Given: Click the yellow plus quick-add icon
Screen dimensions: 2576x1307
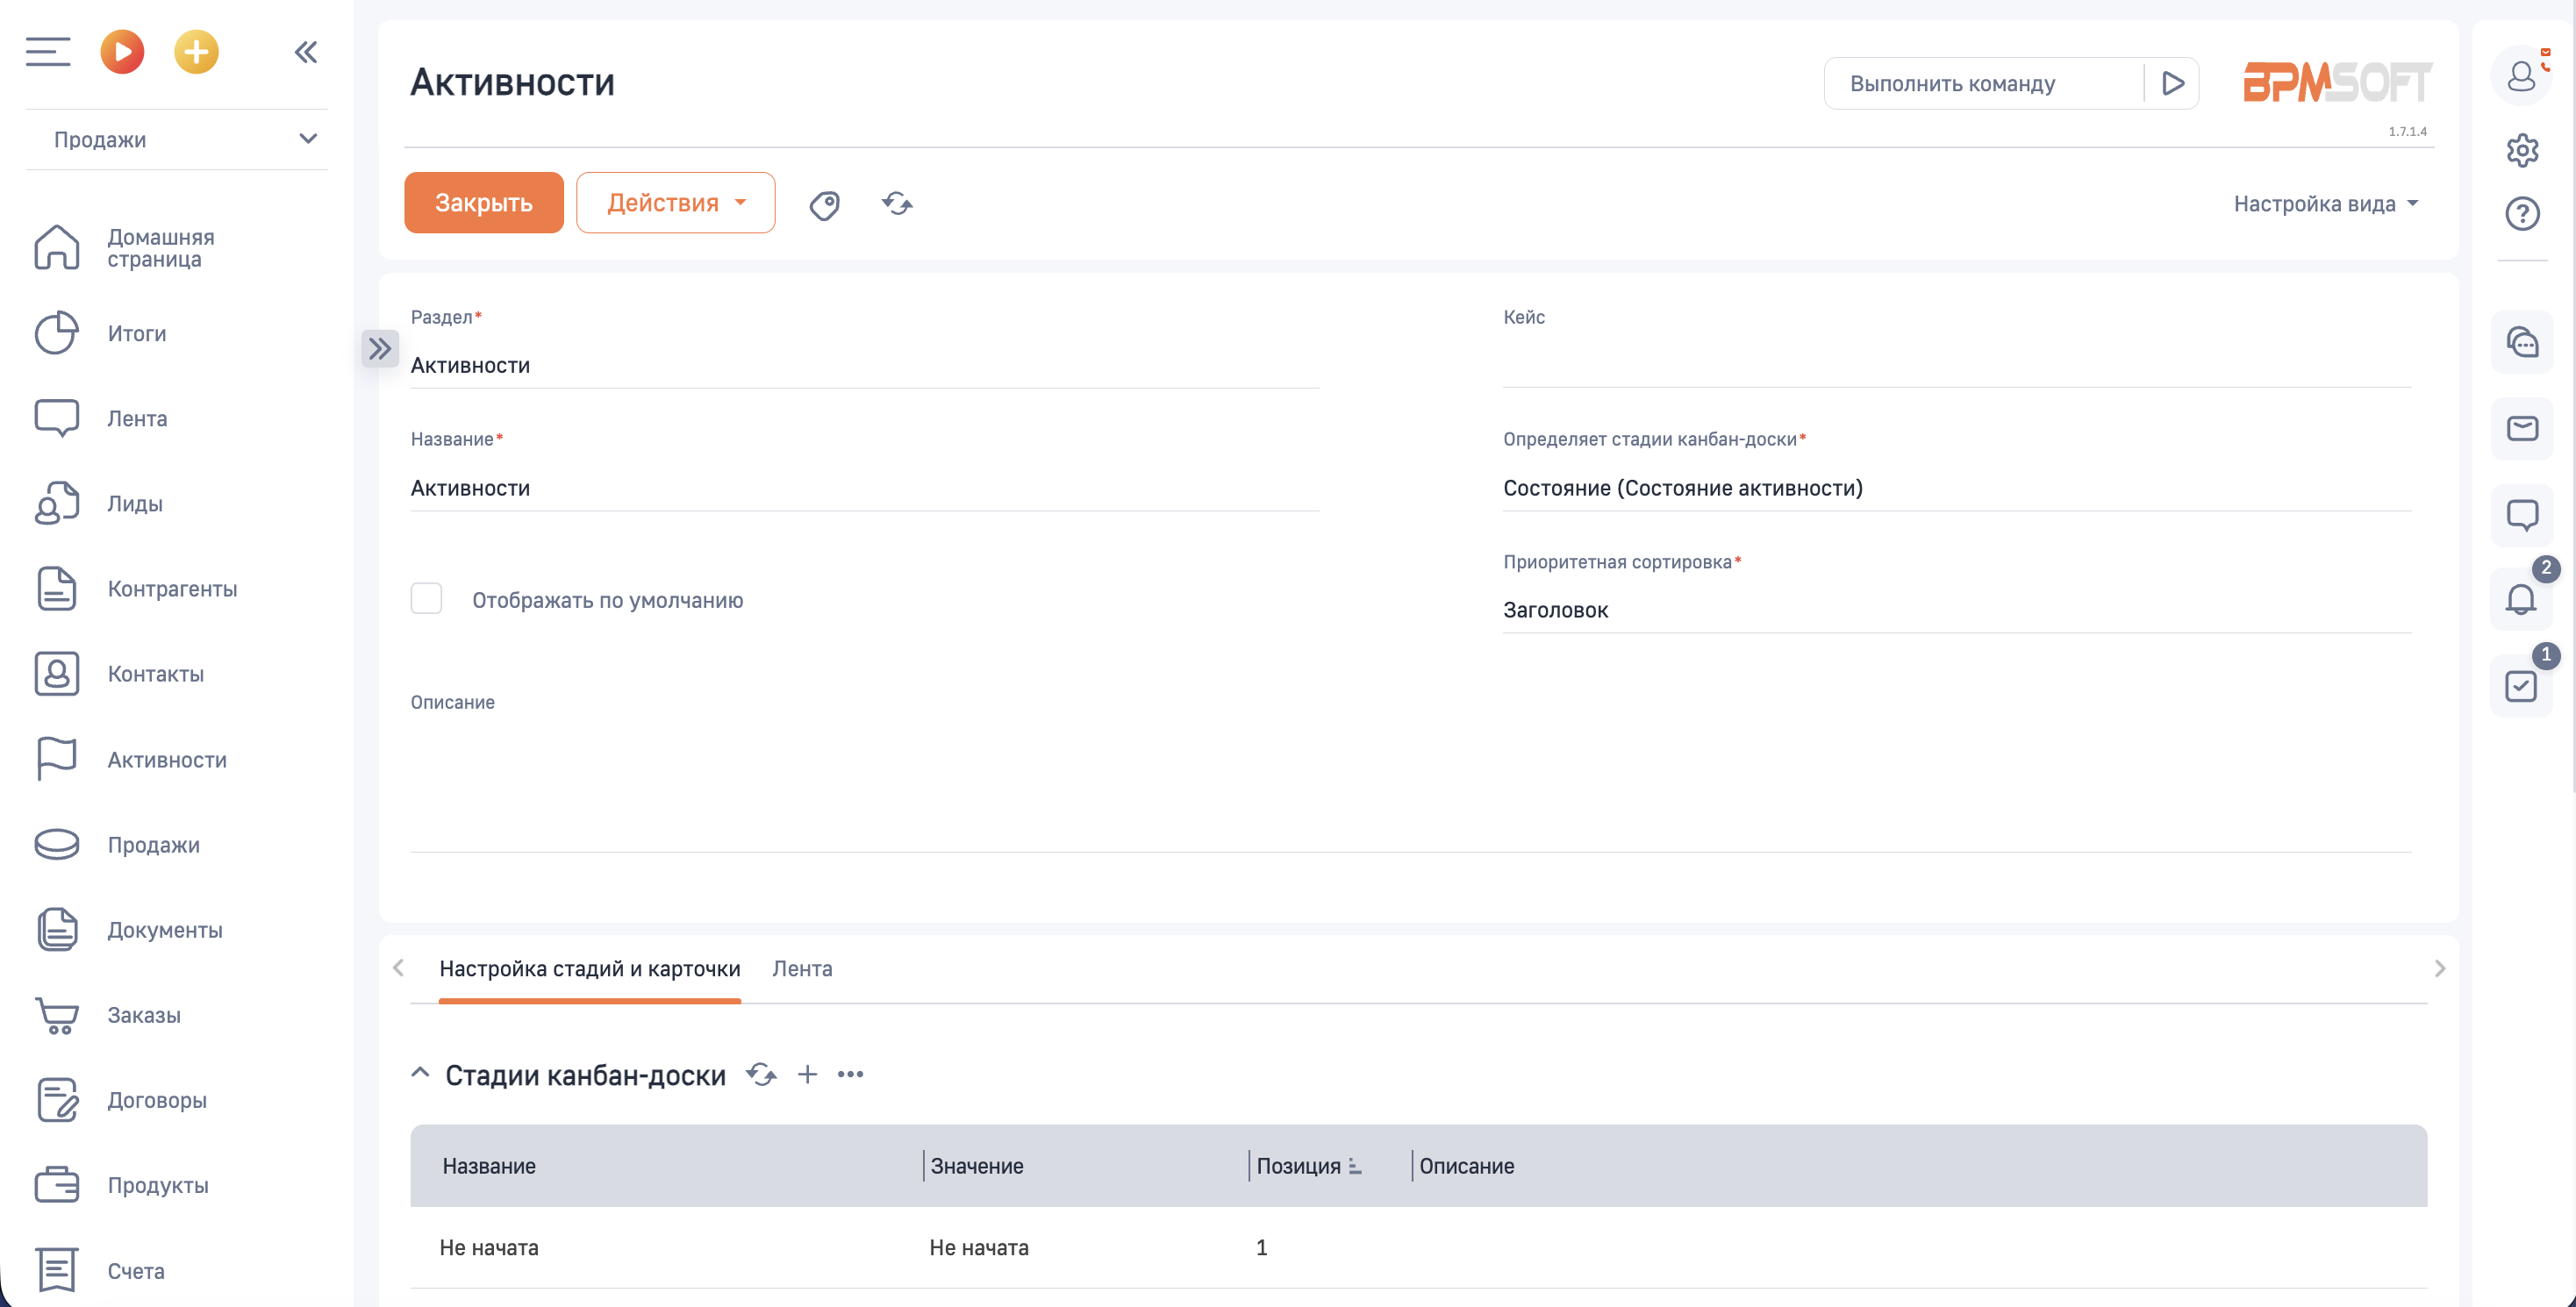Looking at the screenshot, I should pos(196,52).
